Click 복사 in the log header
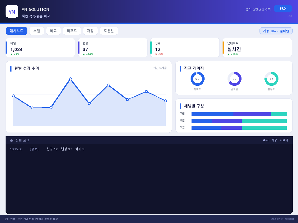 tap(266, 140)
